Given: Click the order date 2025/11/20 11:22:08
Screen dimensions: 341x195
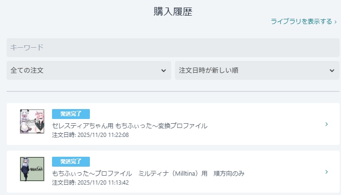Looking at the screenshot, I should pyautogui.click(x=90, y=135).
